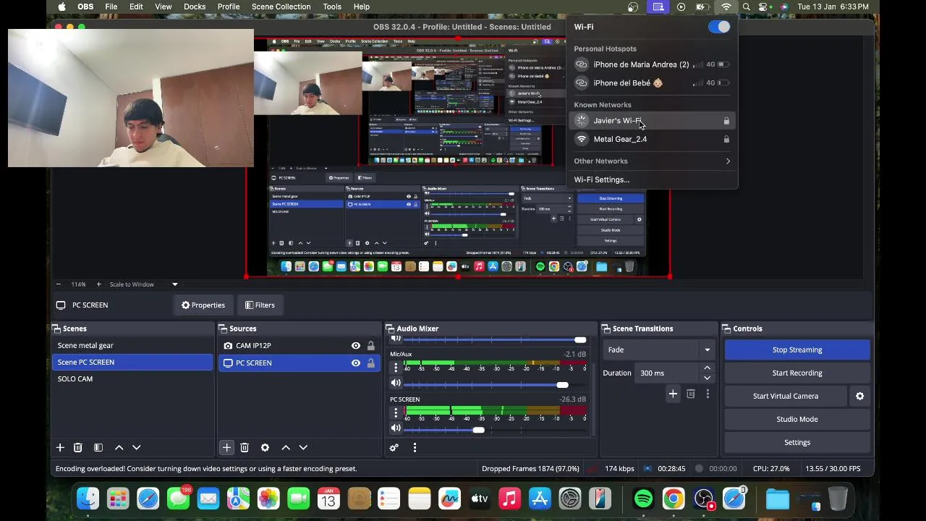The width and height of the screenshot is (926, 521).
Task: Open virtual camera settings gear
Action: [x=860, y=396]
